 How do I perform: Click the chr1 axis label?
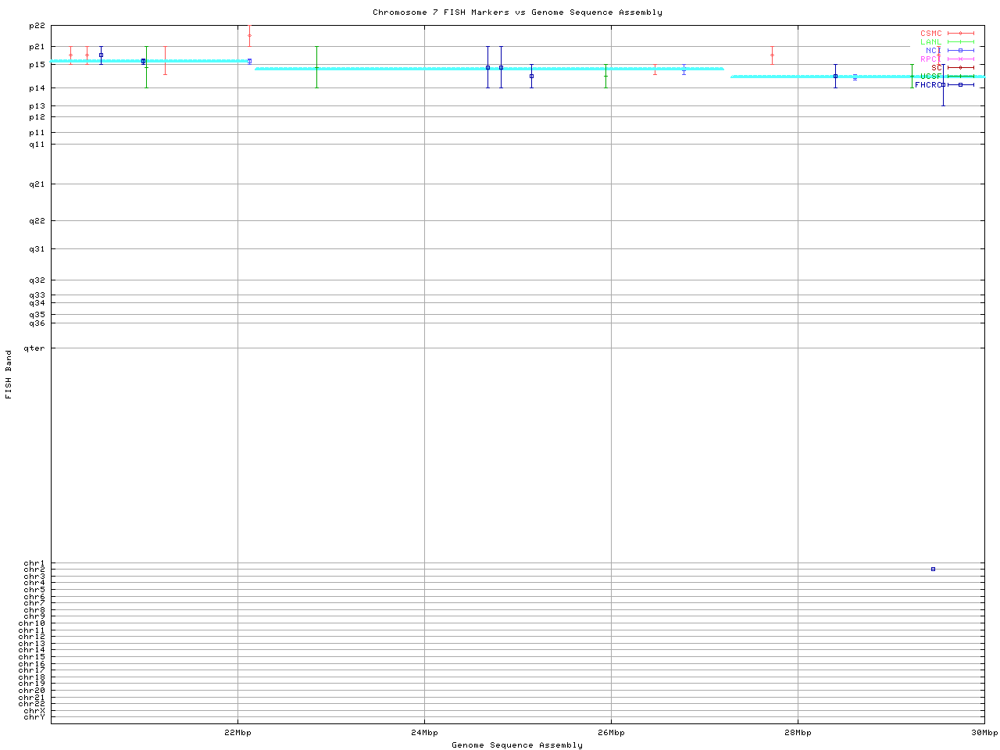point(34,563)
